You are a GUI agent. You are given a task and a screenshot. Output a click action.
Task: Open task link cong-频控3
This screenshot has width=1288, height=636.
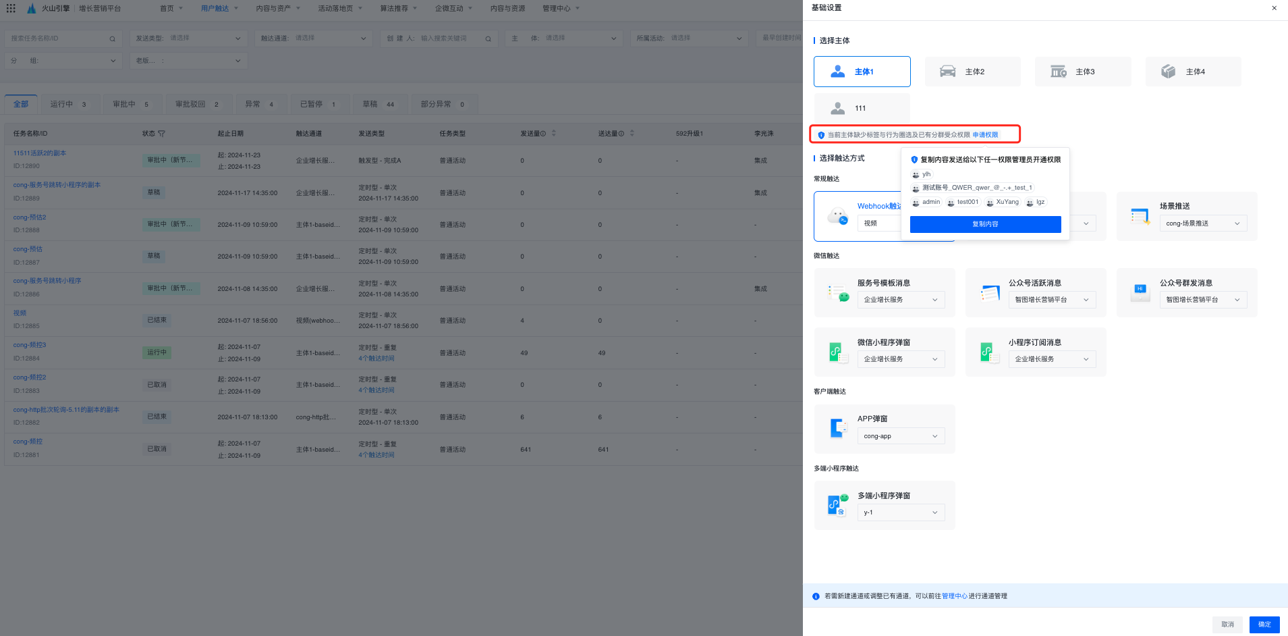30,345
